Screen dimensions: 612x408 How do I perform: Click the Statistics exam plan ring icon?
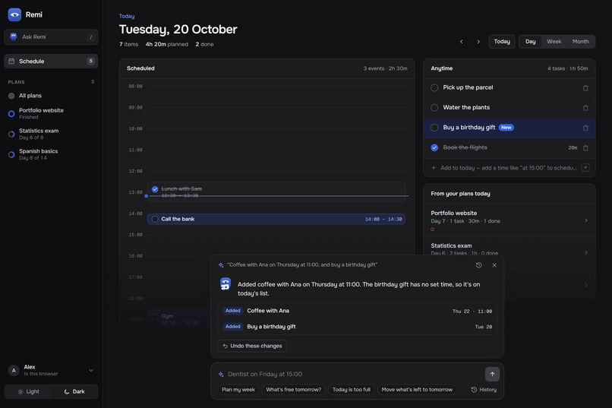coord(11,134)
